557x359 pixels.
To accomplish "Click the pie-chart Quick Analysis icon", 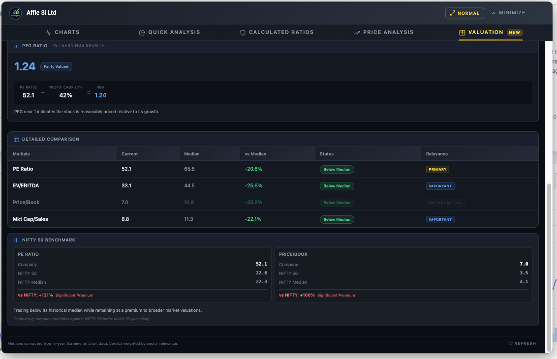I will click(x=142, y=32).
